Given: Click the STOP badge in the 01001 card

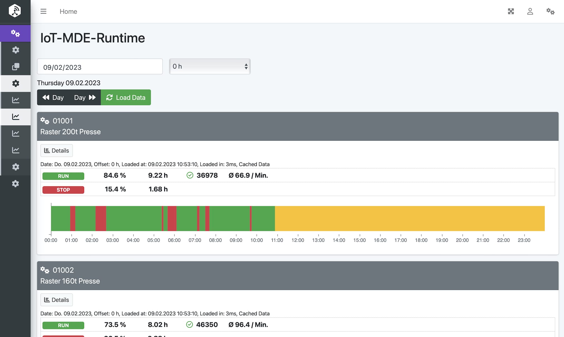Looking at the screenshot, I should 63,190.
